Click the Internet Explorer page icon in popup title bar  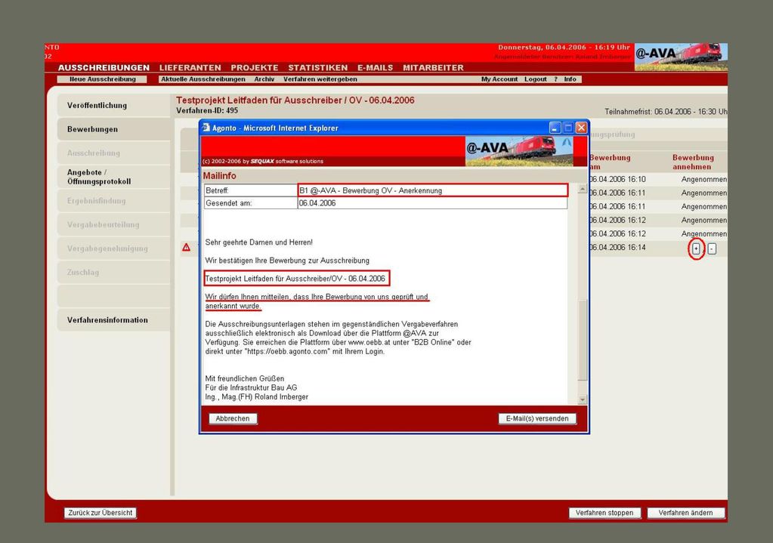tap(206, 128)
